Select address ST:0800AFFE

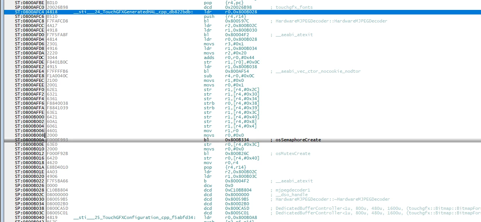(x=30, y=112)
